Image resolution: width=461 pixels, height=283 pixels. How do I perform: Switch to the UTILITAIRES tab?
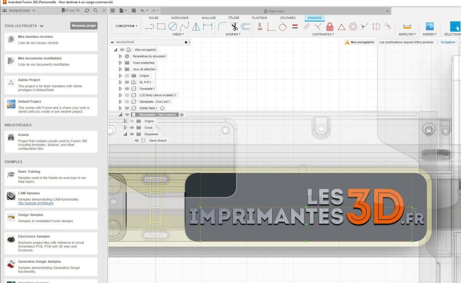[288, 18]
